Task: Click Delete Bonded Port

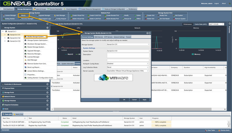Action: (x=112, y=19)
